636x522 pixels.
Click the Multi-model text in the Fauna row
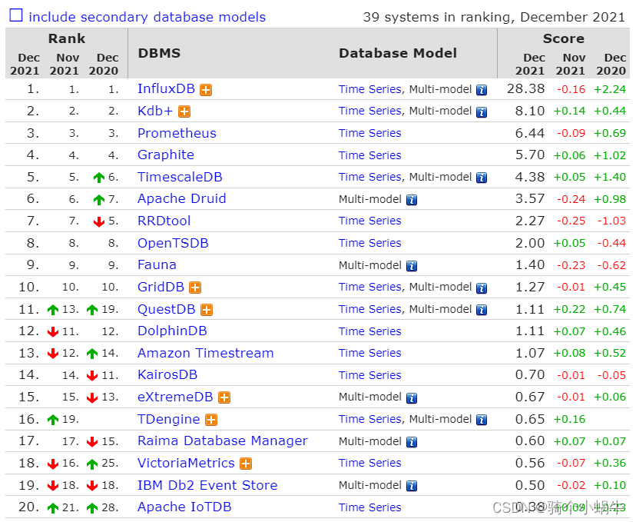coord(370,265)
